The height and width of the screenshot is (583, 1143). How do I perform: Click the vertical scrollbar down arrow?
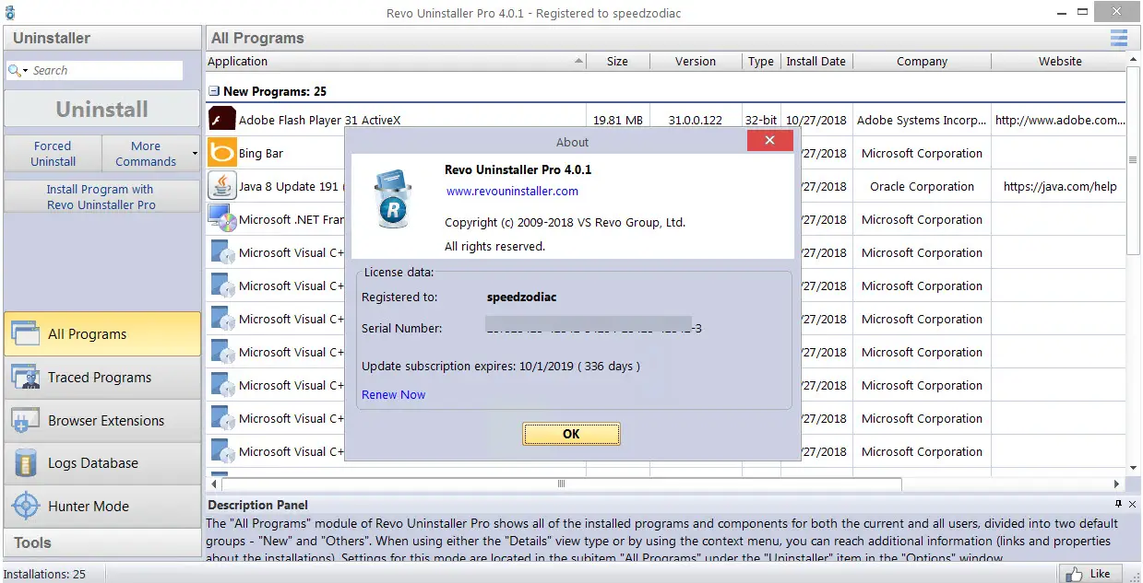coord(1133,468)
